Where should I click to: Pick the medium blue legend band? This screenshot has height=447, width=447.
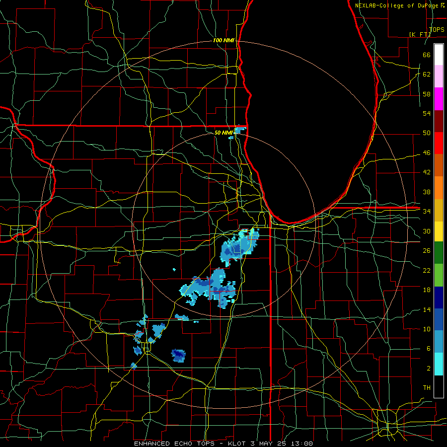click(439, 319)
